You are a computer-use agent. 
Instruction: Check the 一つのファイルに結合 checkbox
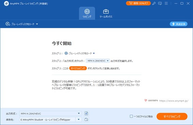pyautogui.click(x=131, y=116)
